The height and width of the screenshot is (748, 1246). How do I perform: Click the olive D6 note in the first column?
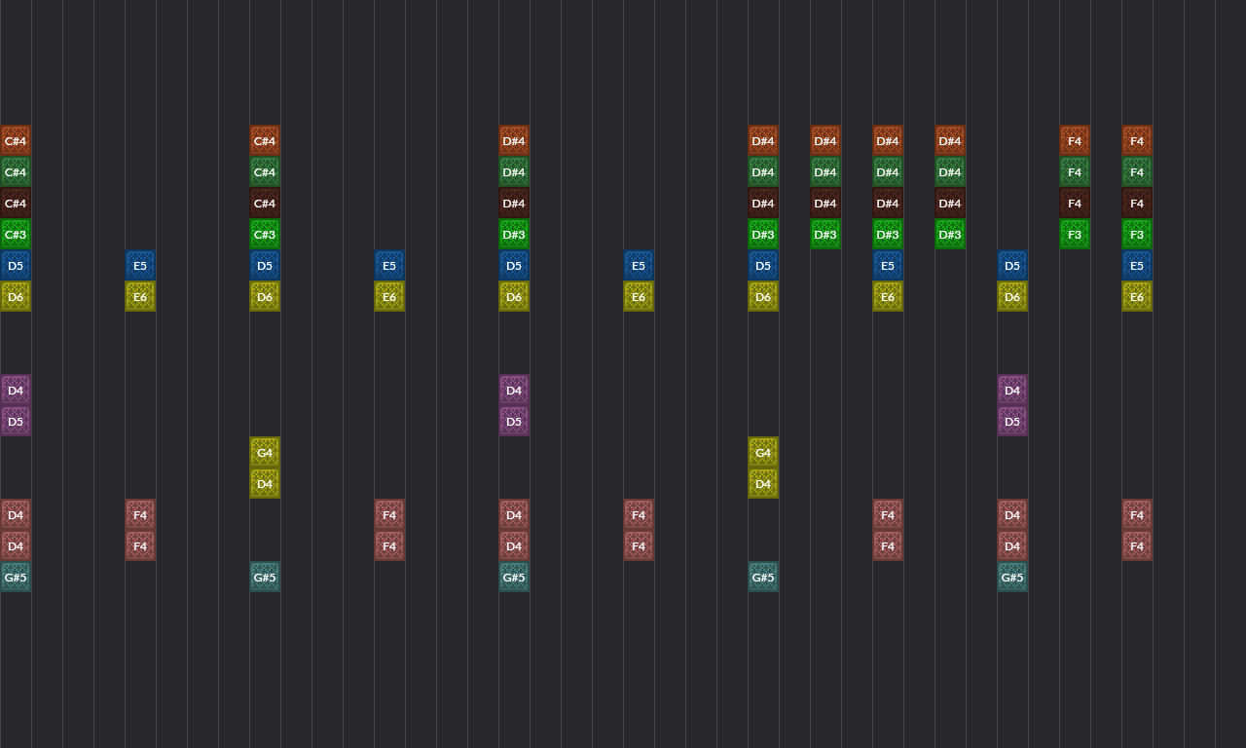(x=16, y=296)
